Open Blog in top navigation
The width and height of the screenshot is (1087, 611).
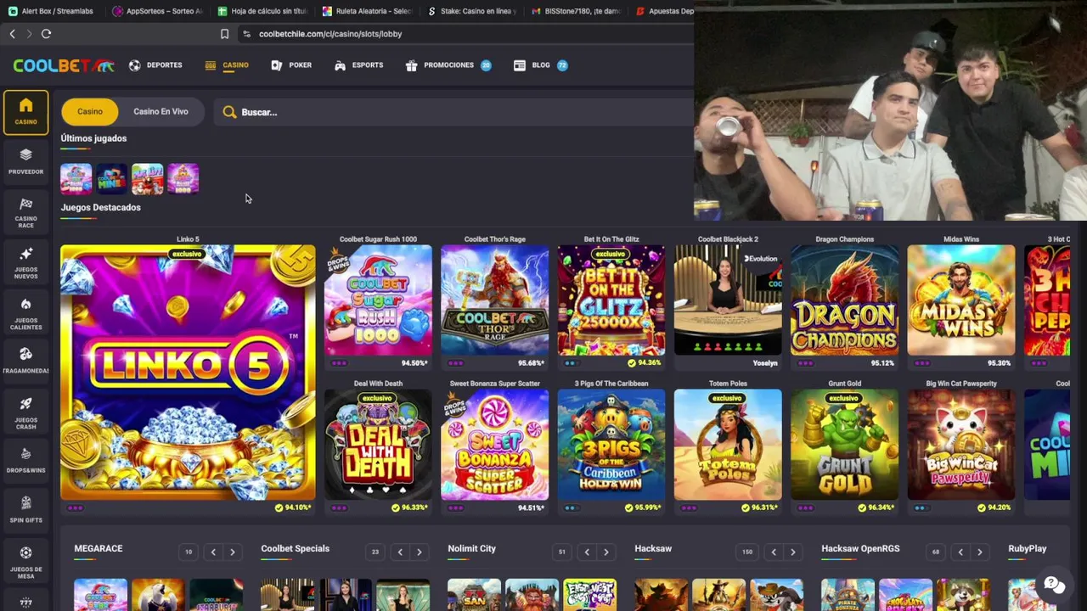pyautogui.click(x=540, y=65)
